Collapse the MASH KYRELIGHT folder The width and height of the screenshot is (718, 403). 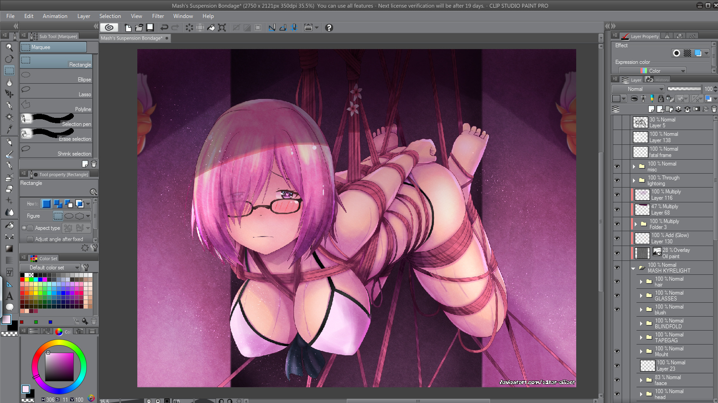tap(633, 268)
